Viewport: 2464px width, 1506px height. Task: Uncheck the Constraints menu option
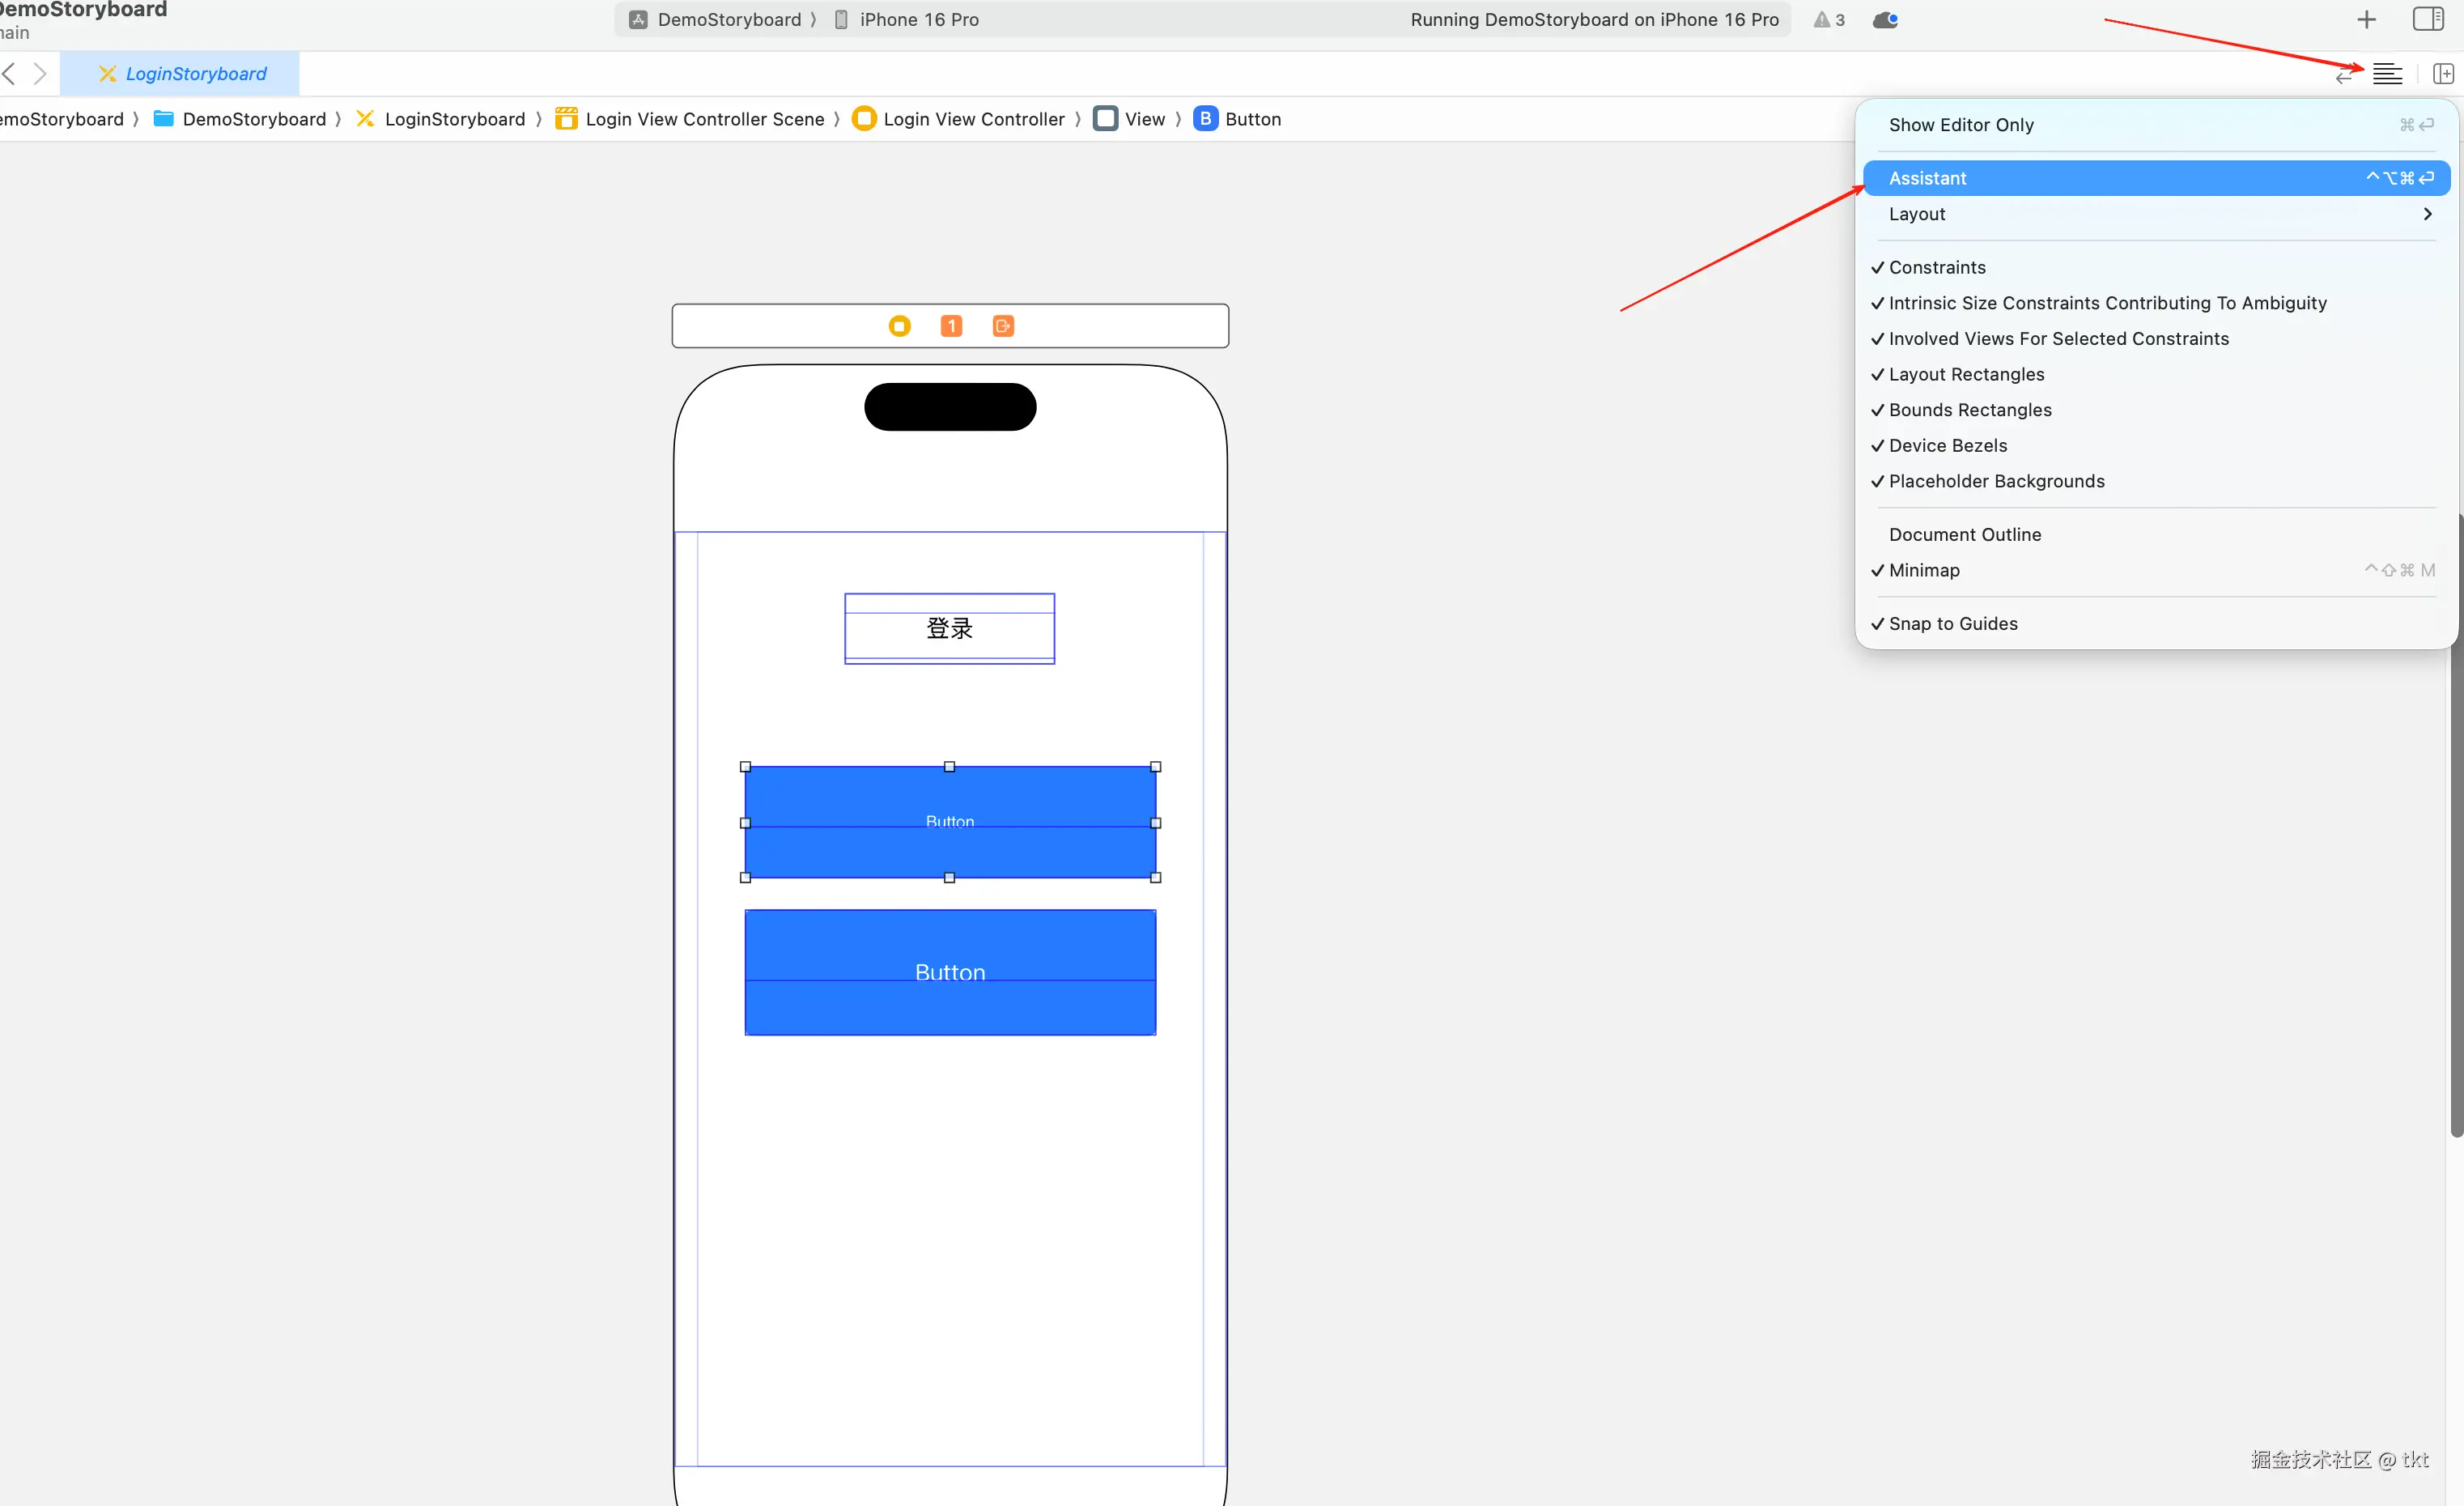tap(1936, 267)
